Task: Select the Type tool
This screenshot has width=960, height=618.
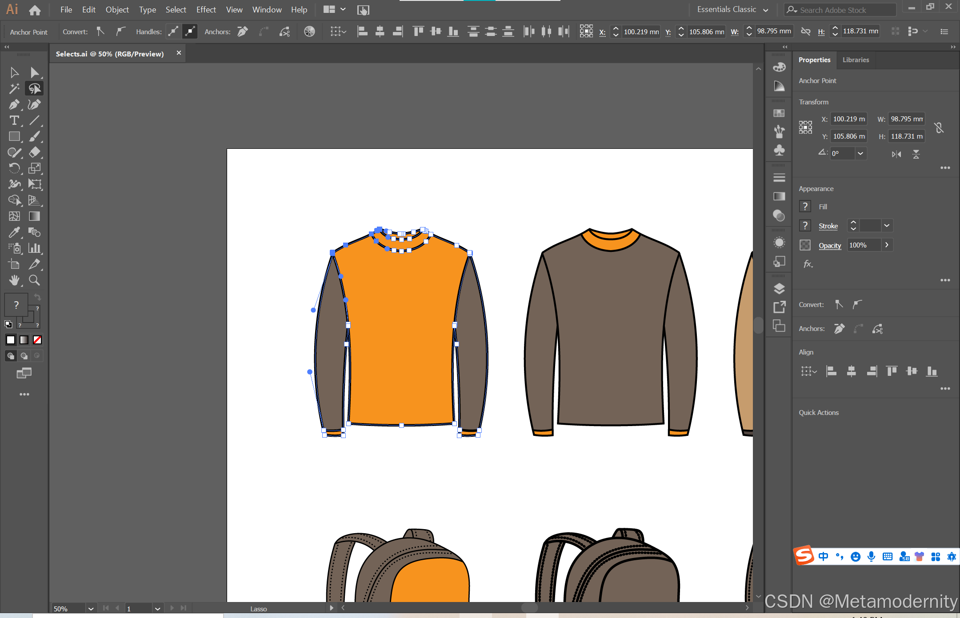Action: pos(14,120)
